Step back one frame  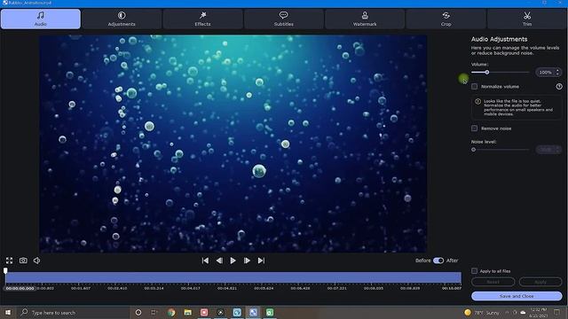[x=219, y=261]
